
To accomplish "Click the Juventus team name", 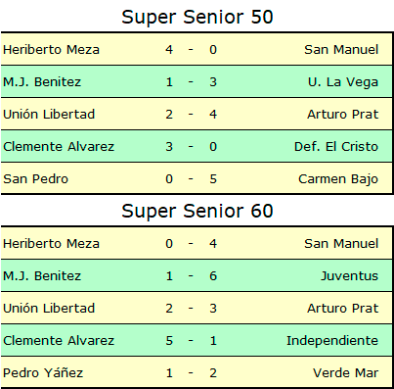I will click(x=349, y=276).
